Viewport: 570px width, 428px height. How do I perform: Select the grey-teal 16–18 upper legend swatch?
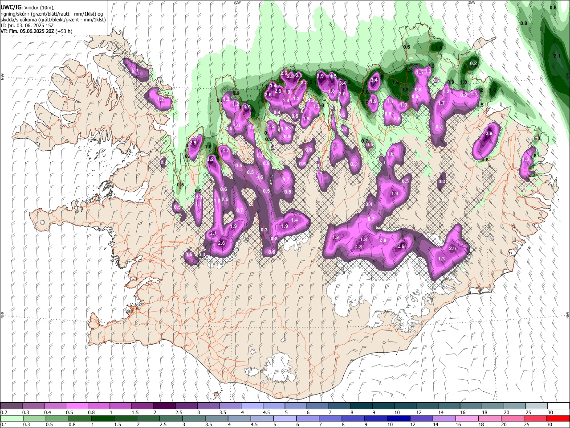tap(471, 406)
